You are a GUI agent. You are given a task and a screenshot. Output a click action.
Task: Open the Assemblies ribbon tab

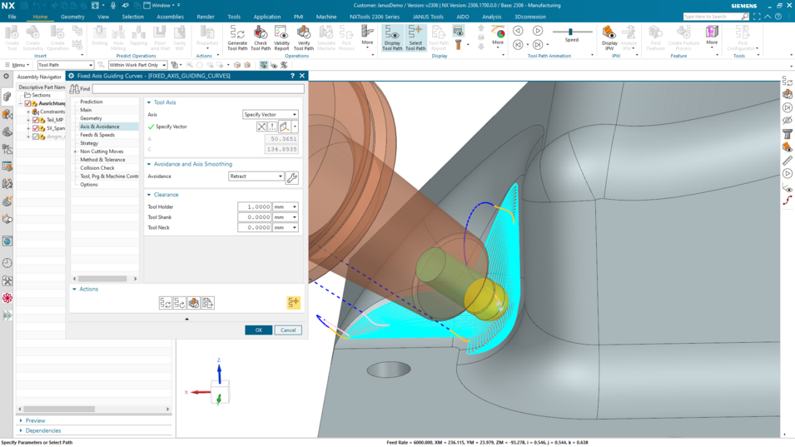click(170, 17)
